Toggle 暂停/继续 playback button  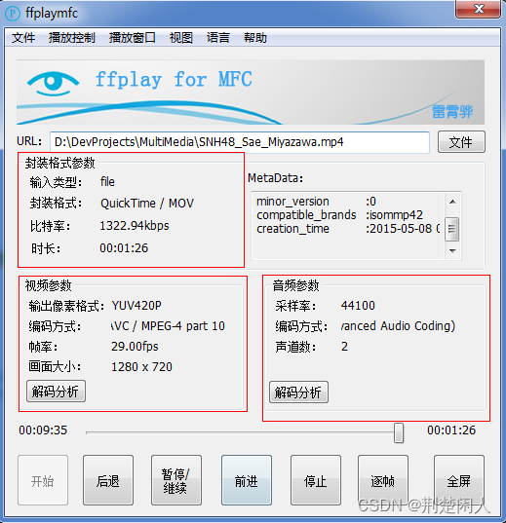point(176,480)
